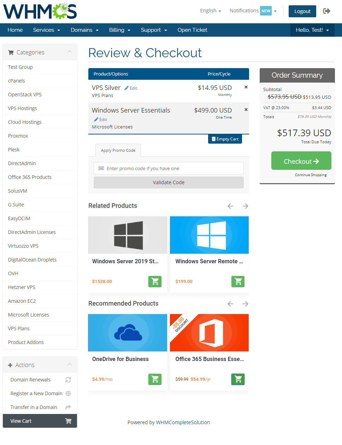
Task: Click the Domain Renewals refresh icon
Action: pyautogui.click(x=68, y=380)
